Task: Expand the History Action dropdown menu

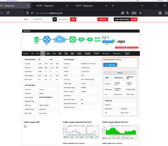Action: point(117,54)
